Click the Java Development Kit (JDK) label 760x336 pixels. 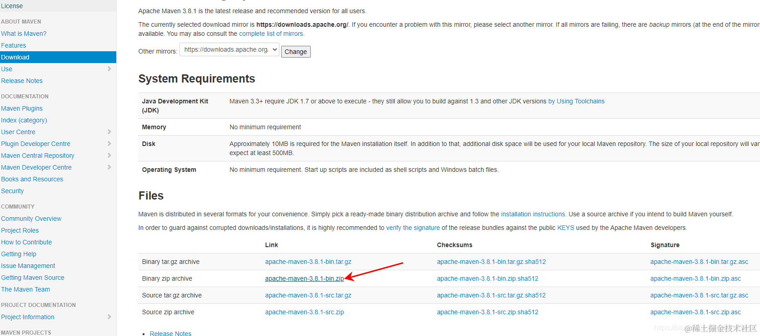coord(175,106)
